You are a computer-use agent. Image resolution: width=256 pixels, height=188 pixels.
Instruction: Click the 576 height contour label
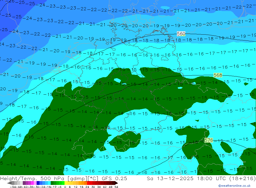click(209, 140)
